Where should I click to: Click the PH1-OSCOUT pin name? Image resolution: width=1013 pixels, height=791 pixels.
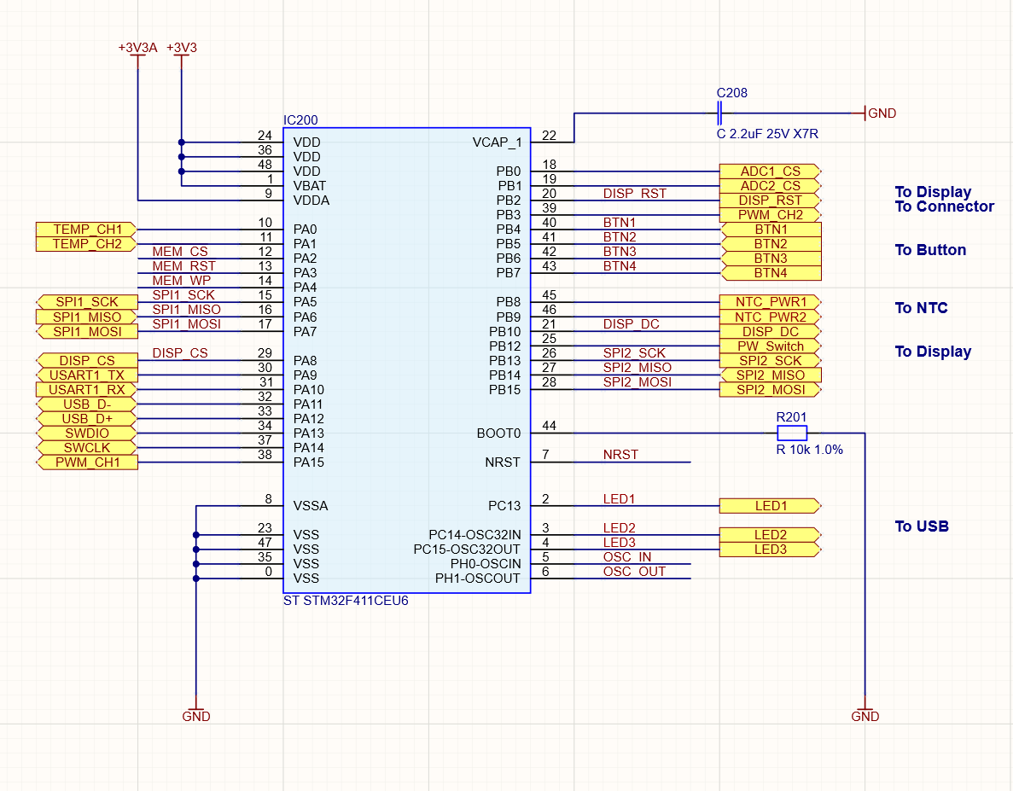pyautogui.click(x=477, y=579)
